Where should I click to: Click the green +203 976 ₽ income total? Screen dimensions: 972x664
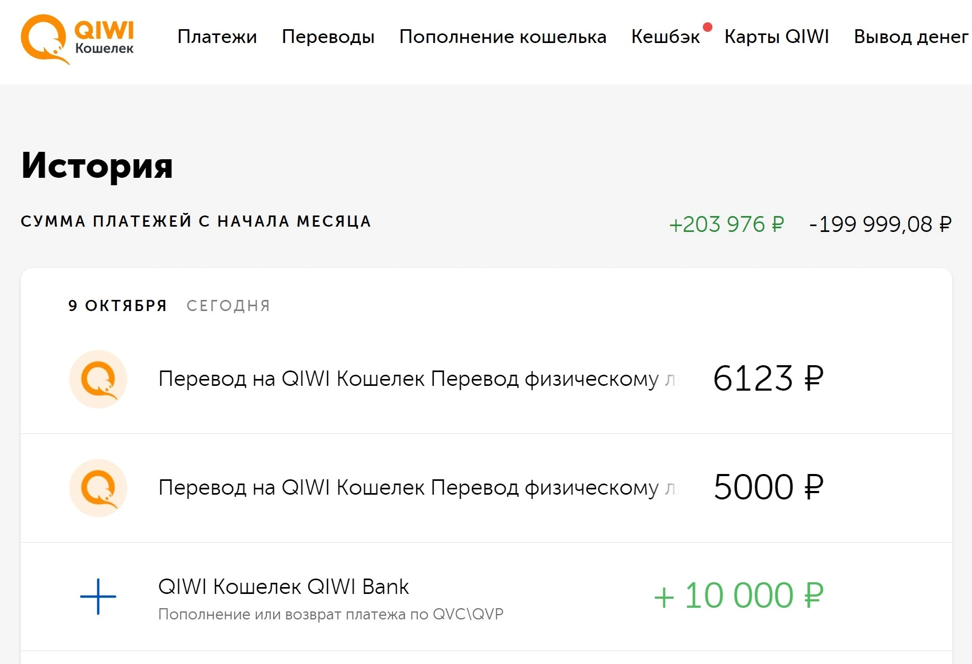coord(726,225)
